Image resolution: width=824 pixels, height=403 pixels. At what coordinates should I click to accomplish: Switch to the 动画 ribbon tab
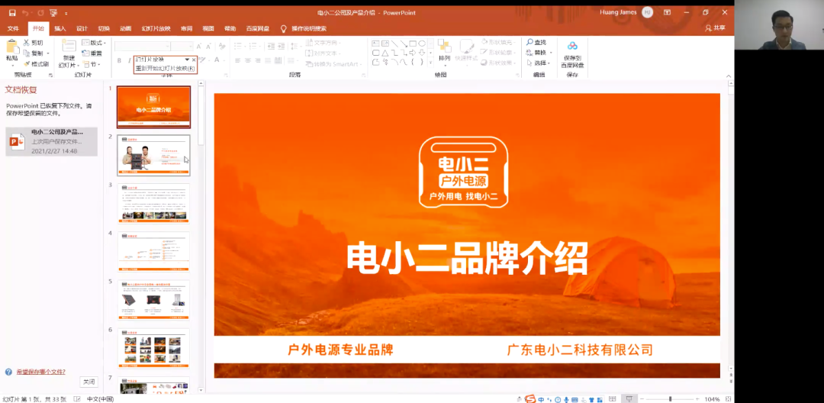(125, 28)
